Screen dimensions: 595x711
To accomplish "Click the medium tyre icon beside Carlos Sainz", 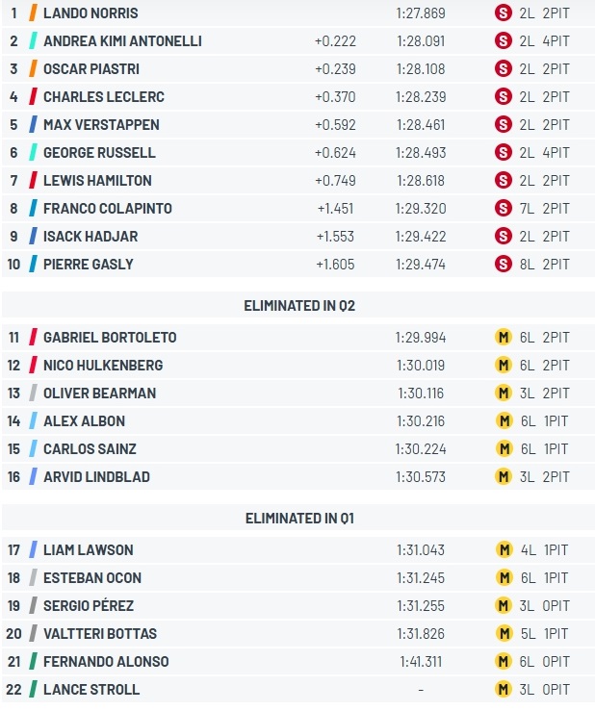I will point(504,449).
